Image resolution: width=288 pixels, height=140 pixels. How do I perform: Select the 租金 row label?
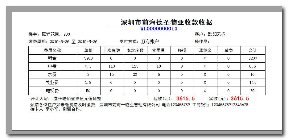(52, 58)
